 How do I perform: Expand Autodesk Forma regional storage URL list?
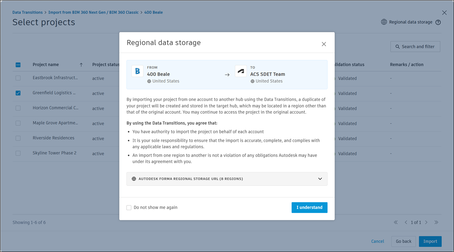click(227, 179)
